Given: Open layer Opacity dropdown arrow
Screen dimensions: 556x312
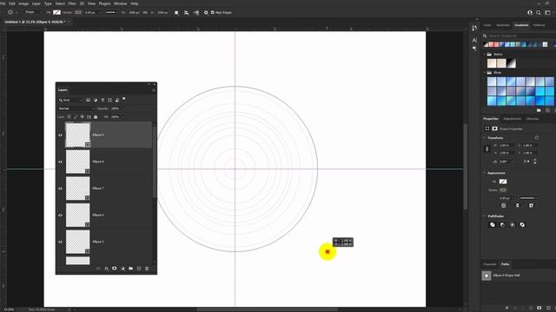Looking at the screenshot, I should [122, 108].
